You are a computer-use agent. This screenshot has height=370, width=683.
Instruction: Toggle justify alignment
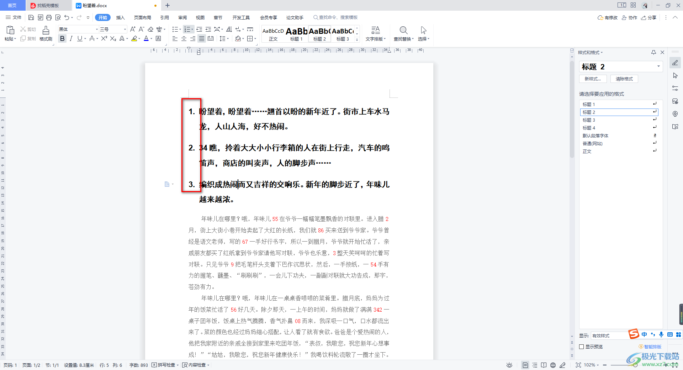201,38
